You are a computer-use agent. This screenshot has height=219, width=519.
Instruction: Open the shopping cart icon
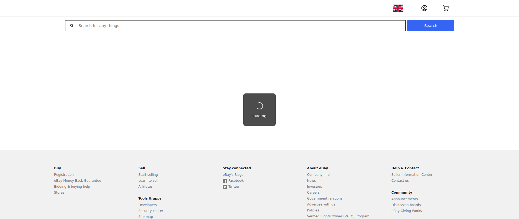[446, 8]
